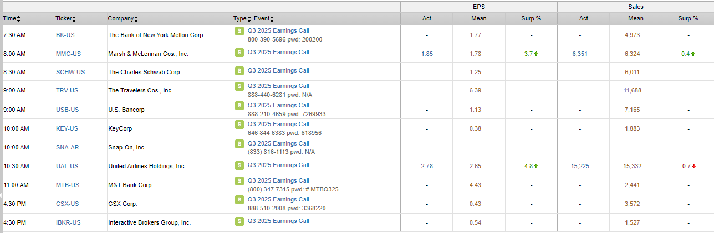The height and width of the screenshot is (233, 714).
Task: Click the green dollar icon for KeyCorp
Action: click(x=239, y=125)
